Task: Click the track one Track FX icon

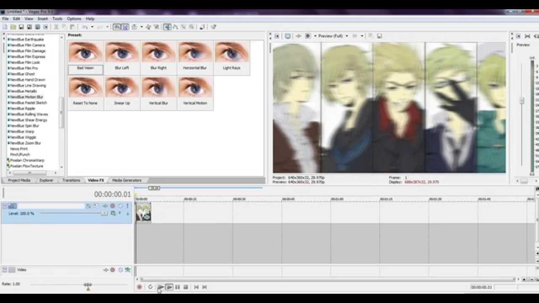Action: pos(105,206)
